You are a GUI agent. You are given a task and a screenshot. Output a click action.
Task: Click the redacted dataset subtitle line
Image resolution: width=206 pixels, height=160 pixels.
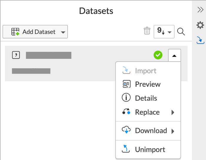tap(31, 71)
